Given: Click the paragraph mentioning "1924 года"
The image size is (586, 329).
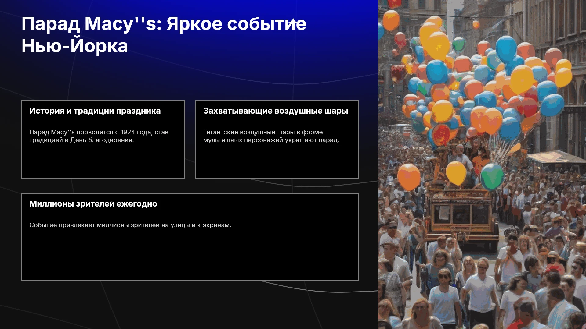Looking at the screenshot, I should pyautogui.click(x=99, y=136).
